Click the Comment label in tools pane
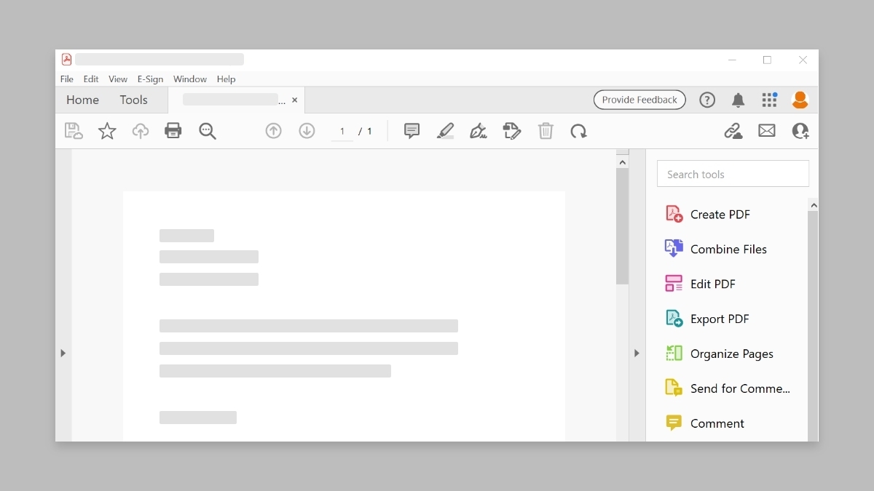Screen dimensions: 874x491 pos(717,423)
